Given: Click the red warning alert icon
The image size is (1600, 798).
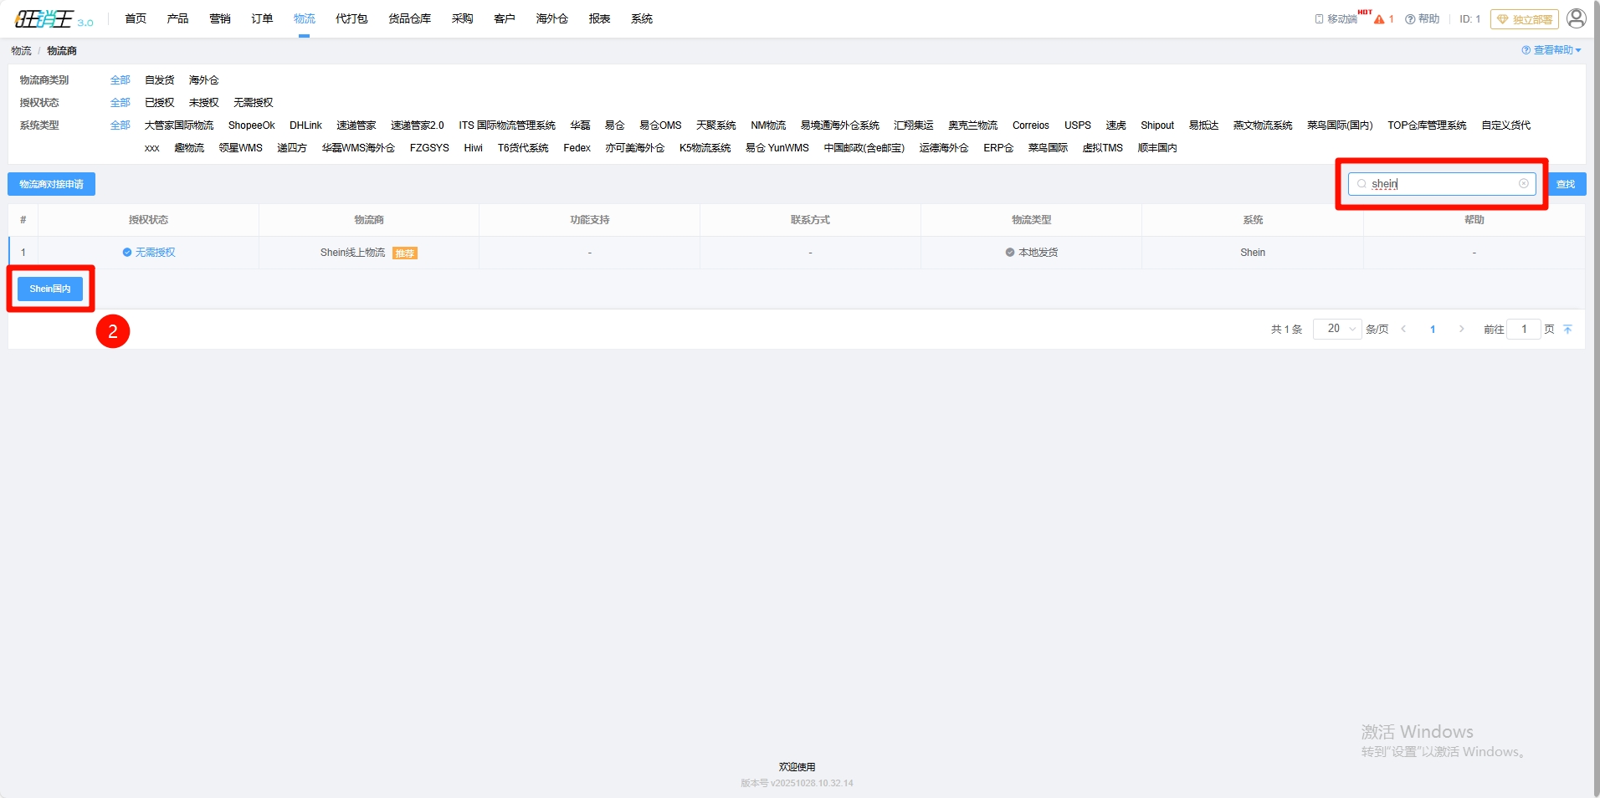Looking at the screenshot, I should [x=1379, y=19].
